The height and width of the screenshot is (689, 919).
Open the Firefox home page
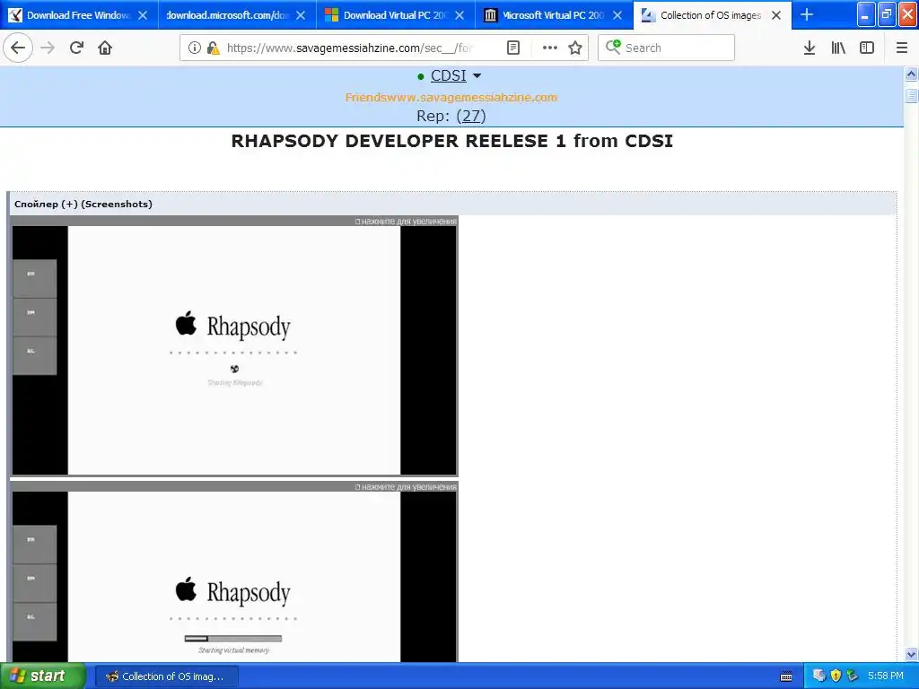[105, 48]
